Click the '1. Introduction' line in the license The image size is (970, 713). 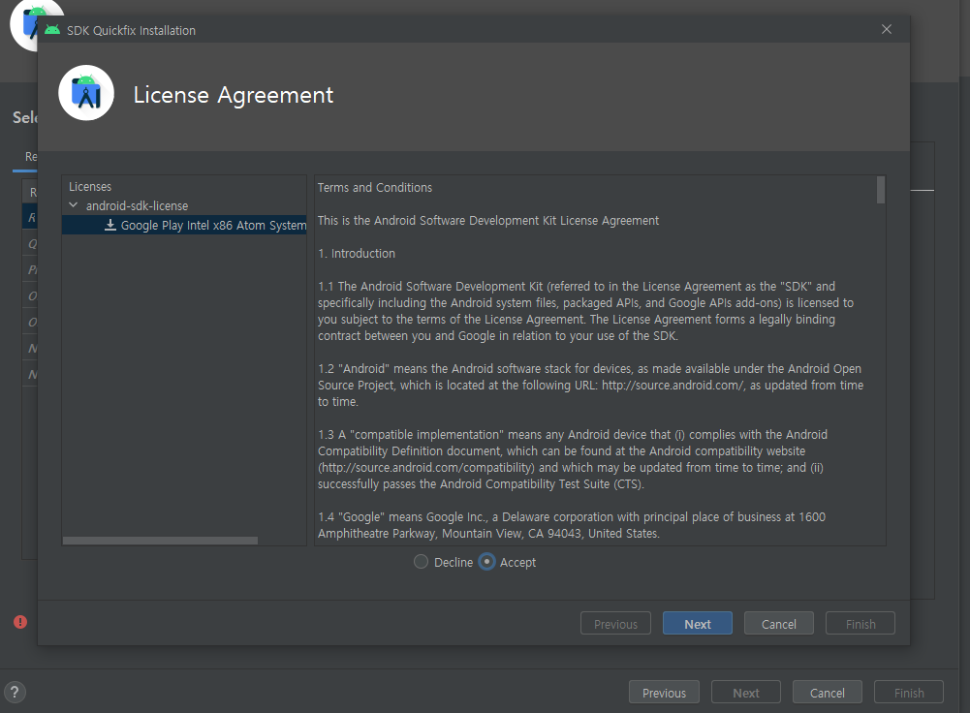(x=357, y=254)
